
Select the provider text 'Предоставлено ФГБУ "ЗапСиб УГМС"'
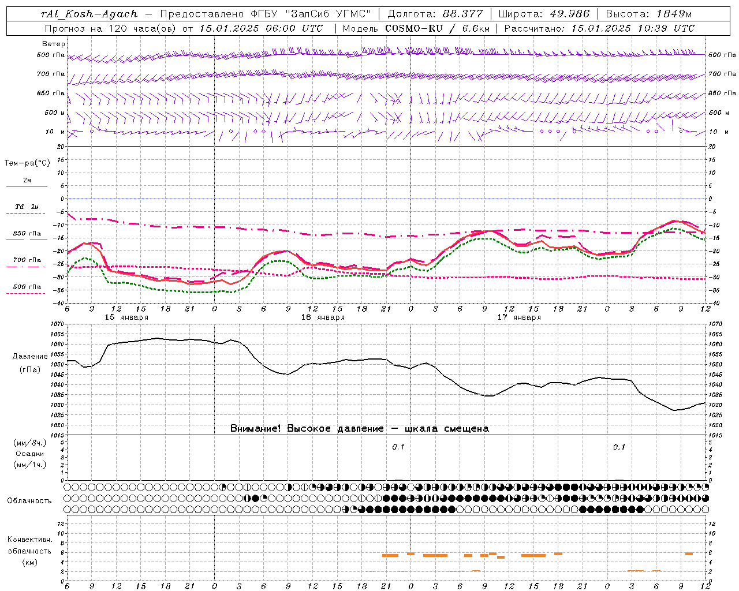pyautogui.click(x=266, y=14)
